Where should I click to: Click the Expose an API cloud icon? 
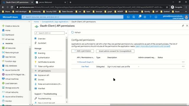coord(35,75)
